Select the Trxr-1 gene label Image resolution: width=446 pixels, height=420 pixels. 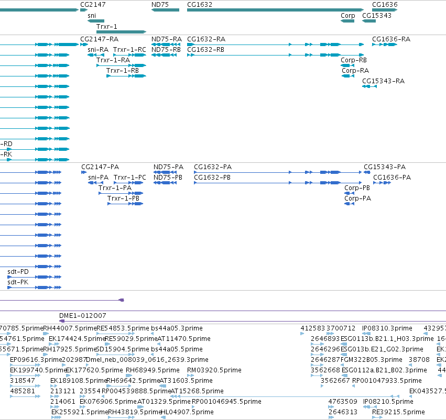tap(107, 26)
